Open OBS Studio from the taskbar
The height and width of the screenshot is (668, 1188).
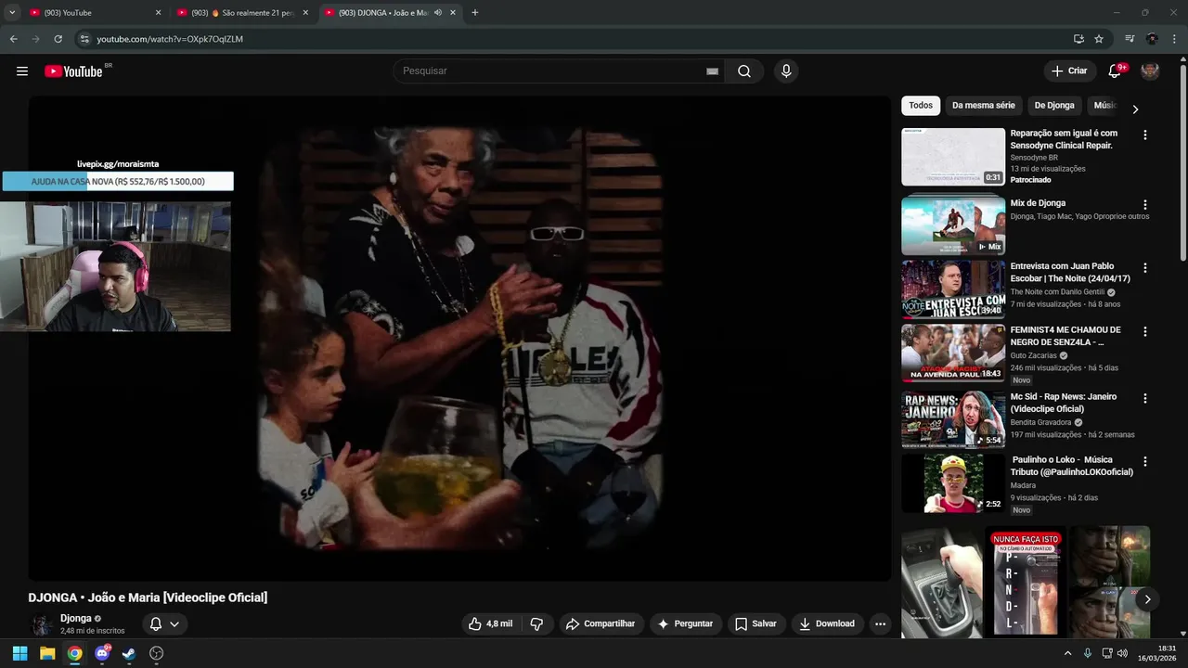coord(157,653)
